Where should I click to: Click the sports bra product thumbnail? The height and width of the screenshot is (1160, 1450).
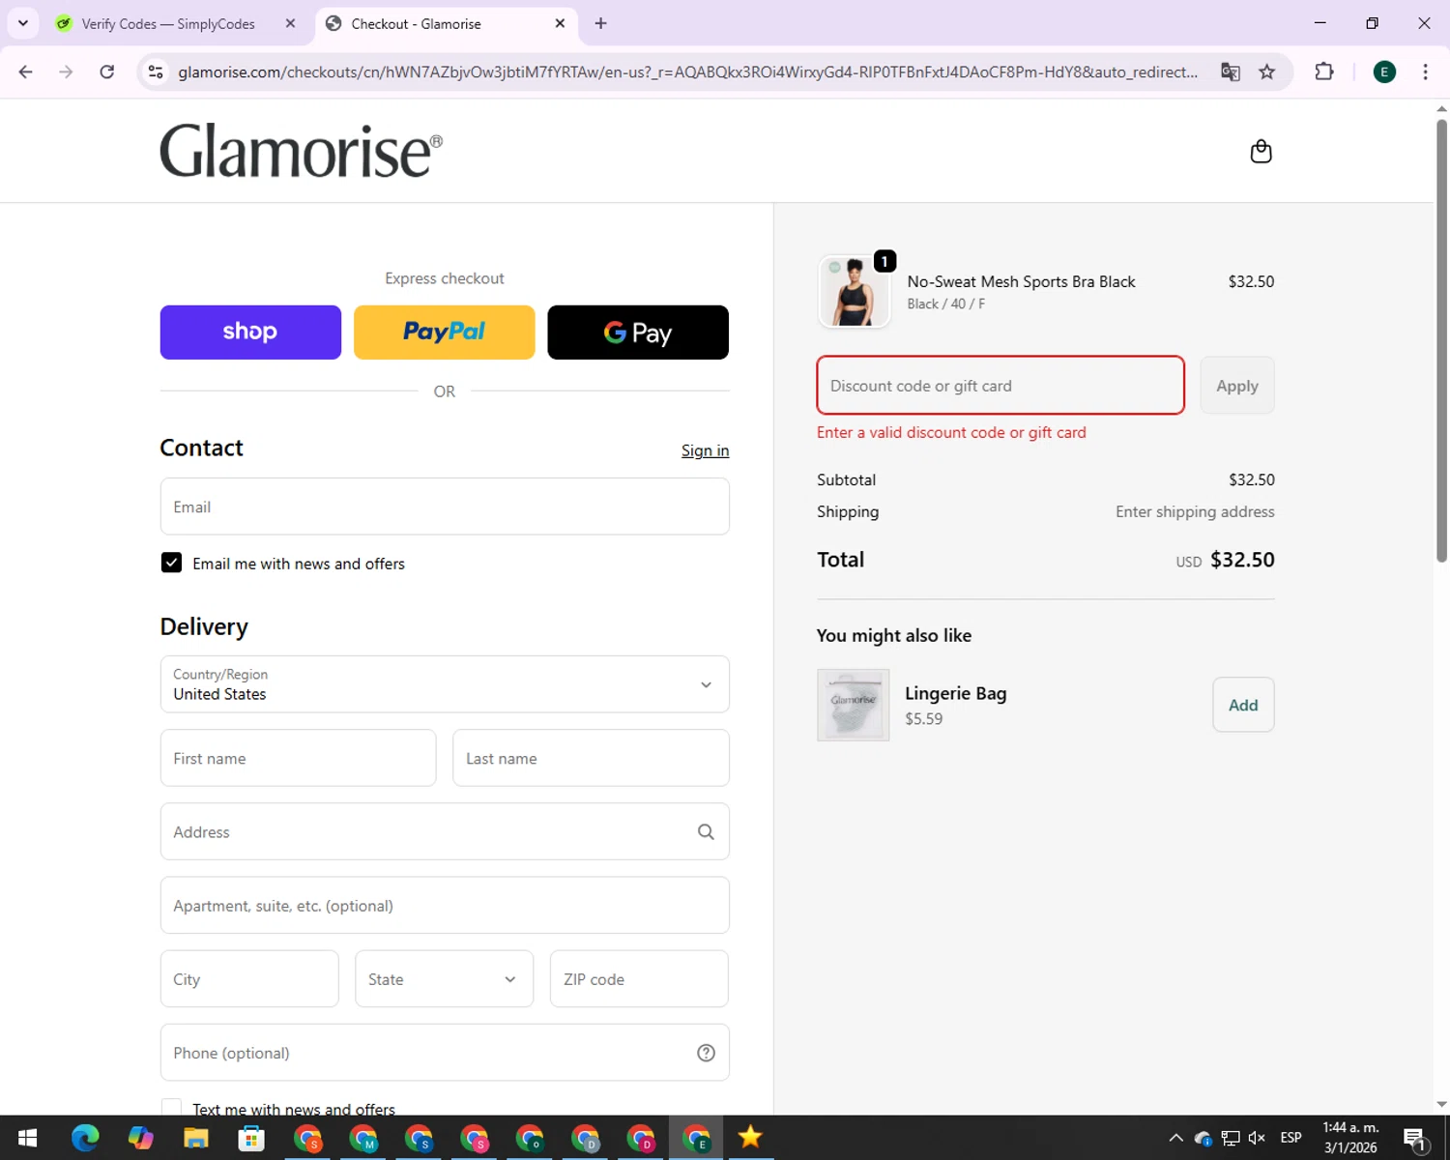pyautogui.click(x=854, y=292)
